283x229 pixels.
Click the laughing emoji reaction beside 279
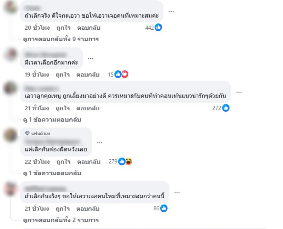click(129, 162)
